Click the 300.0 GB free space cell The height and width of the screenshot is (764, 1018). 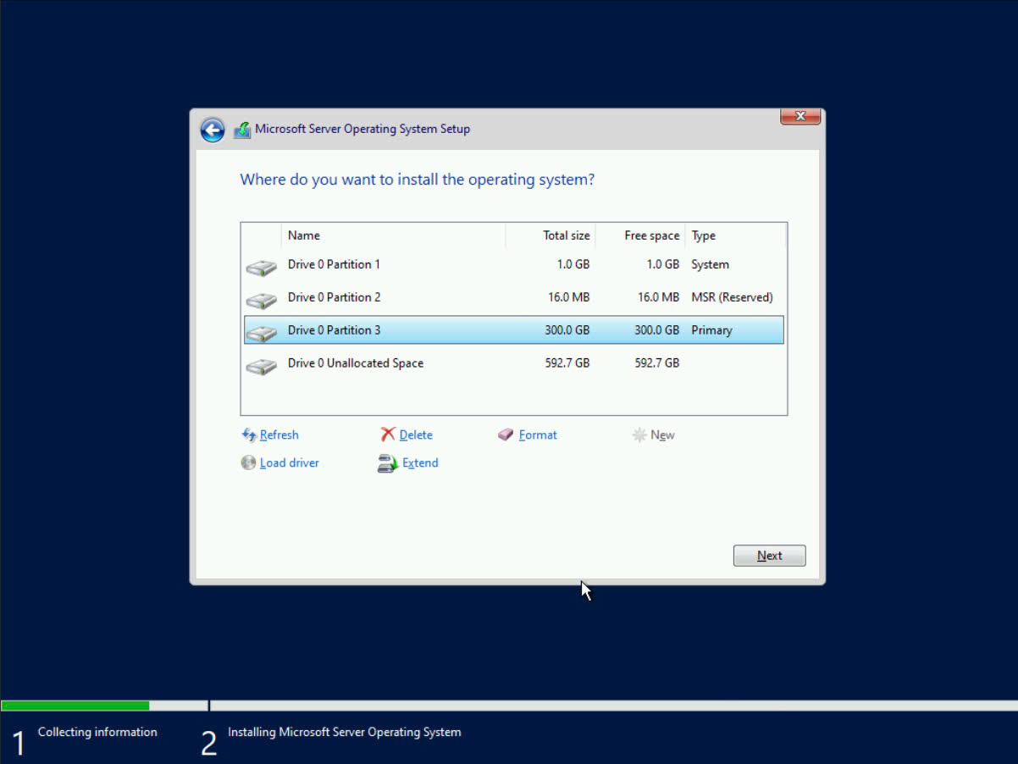click(x=657, y=330)
